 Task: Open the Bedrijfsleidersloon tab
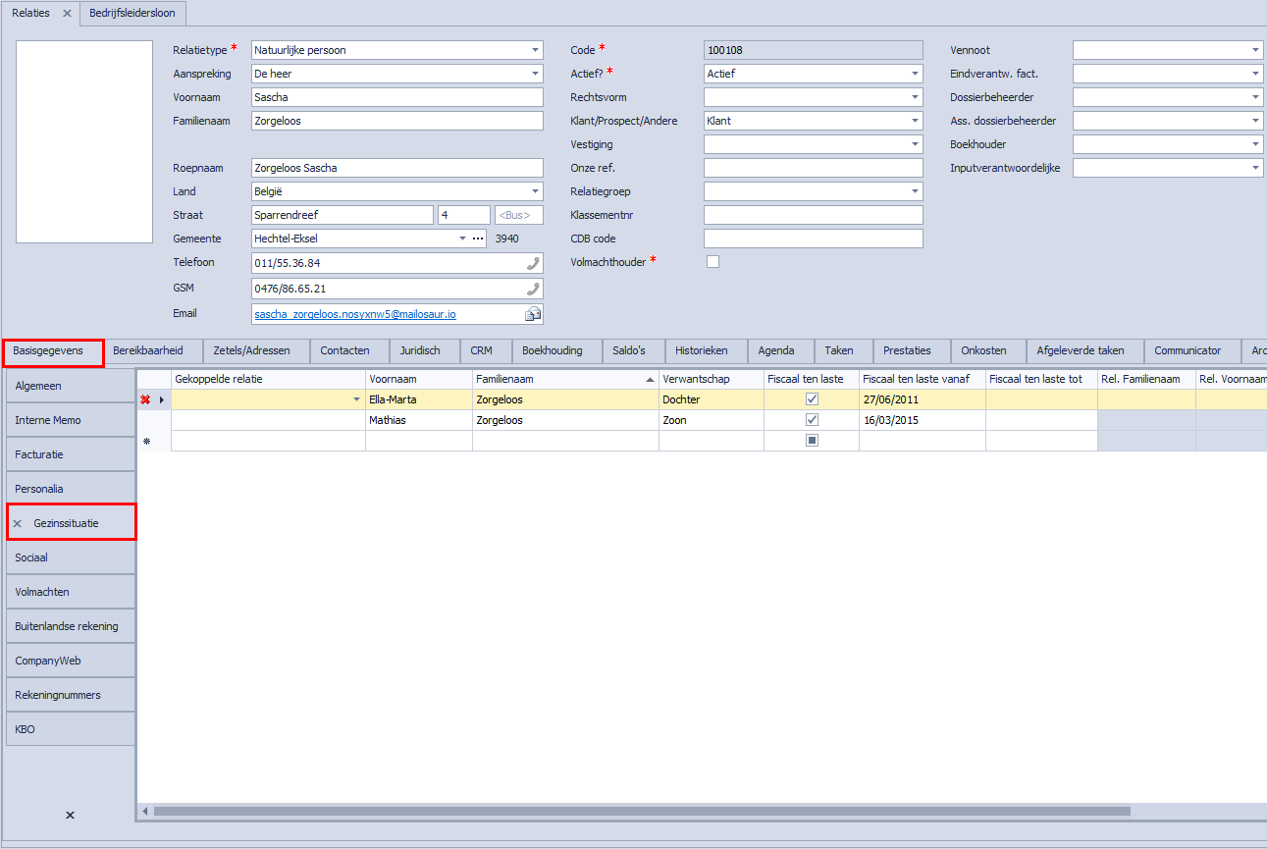(133, 14)
